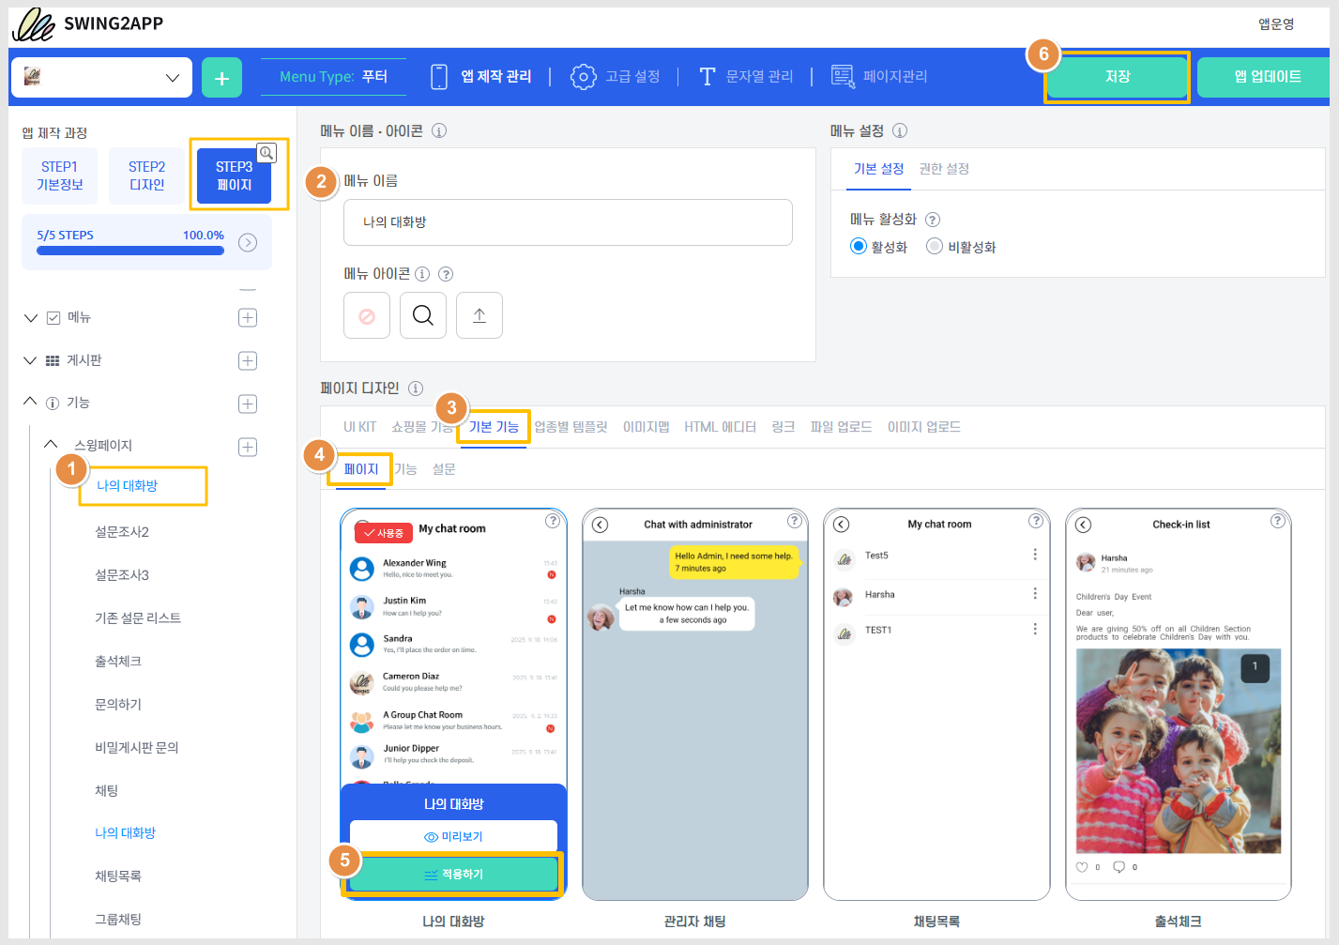1339x945 pixels.
Task: Collapse the 기능 tree section
Action: [x=30, y=402]
